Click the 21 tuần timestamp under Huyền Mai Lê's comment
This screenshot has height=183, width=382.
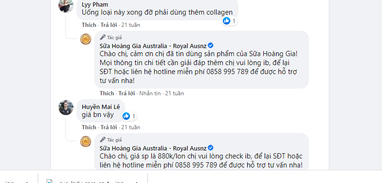coord(131,127)
